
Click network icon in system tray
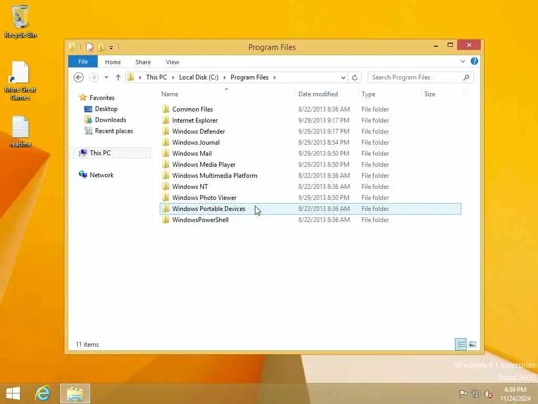475,393
